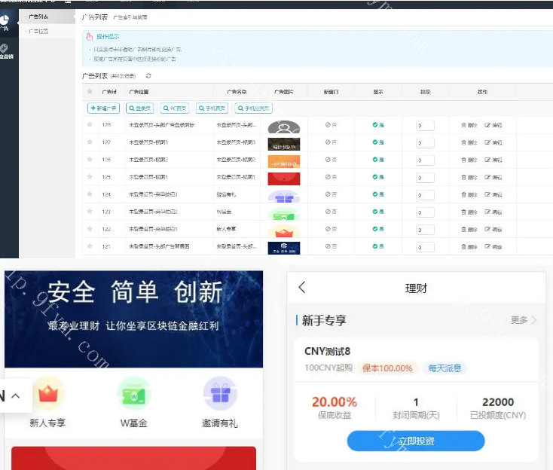
Task: Edit the ad with id 125
Action: point(493,178)
